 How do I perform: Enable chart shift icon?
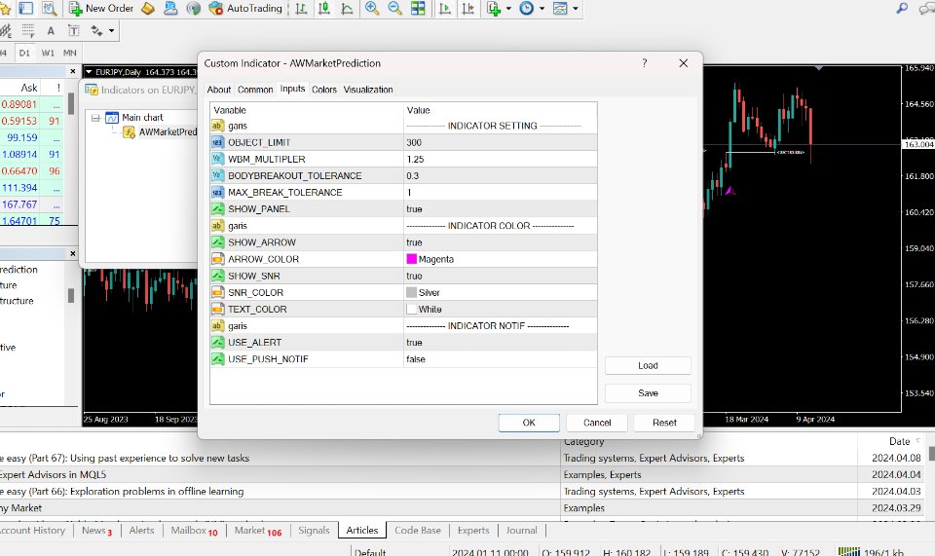[468, 9]
